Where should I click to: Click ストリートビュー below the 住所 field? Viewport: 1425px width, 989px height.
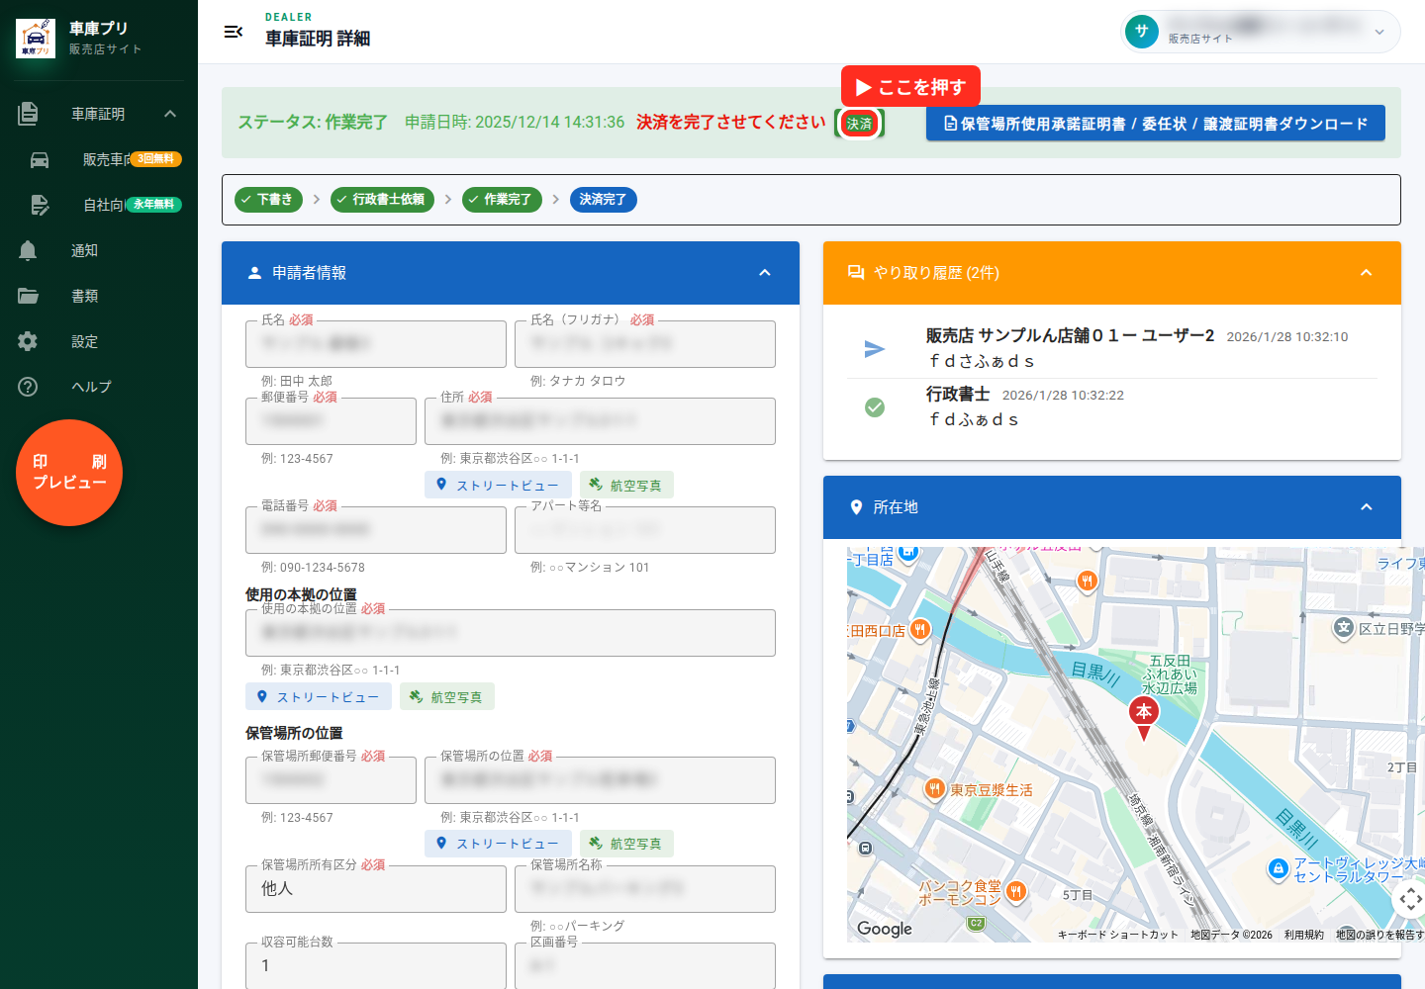[498, 486]
